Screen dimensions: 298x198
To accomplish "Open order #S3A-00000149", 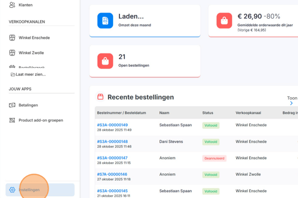I will coord(112,125).
